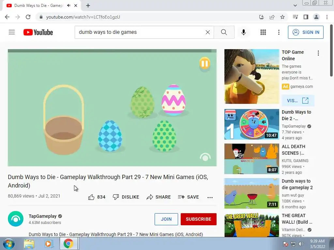
Task: Click the browser forward arrow
Action: tap(18, 17)
